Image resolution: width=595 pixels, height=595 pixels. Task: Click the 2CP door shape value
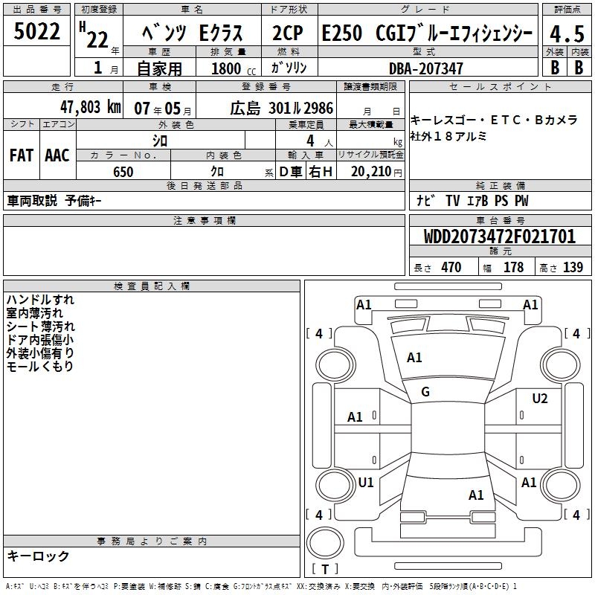[x=289, y=33]
